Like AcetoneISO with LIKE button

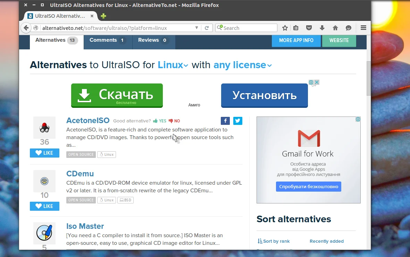(44, 153)
